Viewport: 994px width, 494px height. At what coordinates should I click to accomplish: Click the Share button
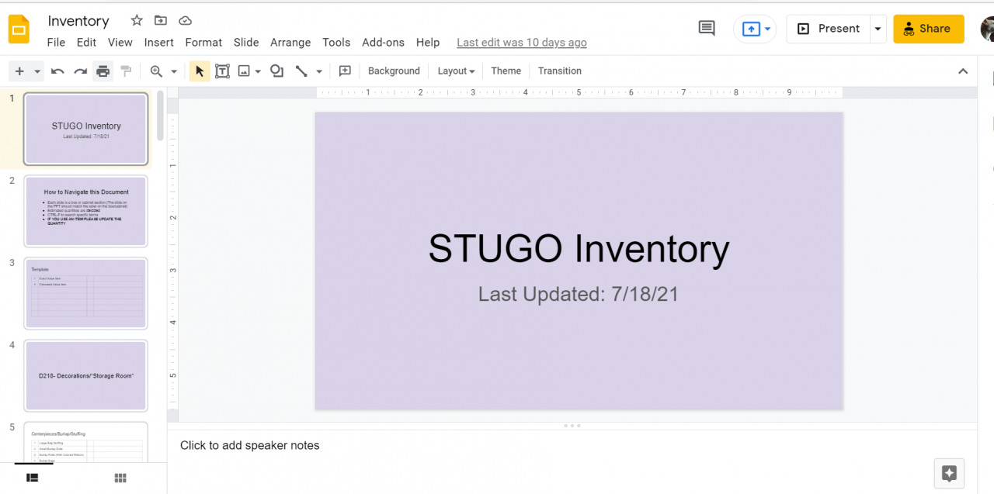pyautogui.click(x=929, y=29)
